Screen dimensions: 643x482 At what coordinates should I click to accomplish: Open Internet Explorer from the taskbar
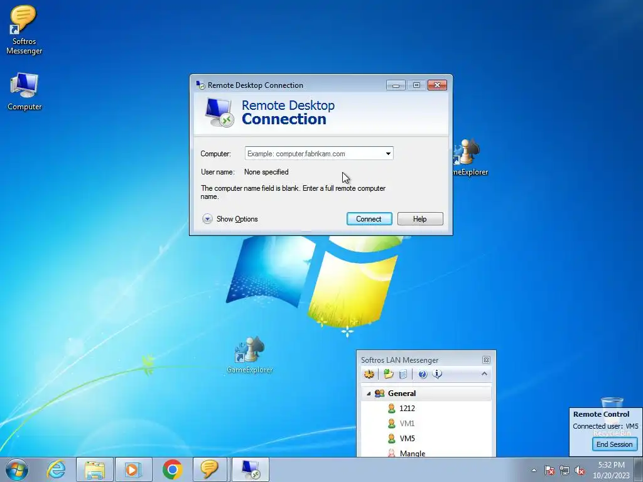(56, 469)
